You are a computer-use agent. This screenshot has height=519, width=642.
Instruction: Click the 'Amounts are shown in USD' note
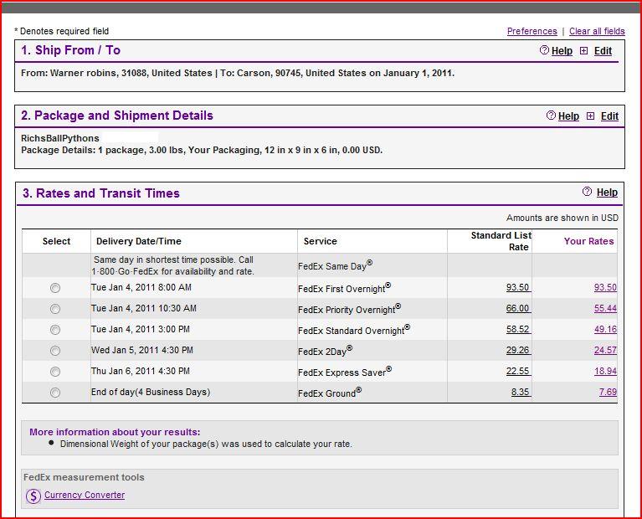[562, 218]
